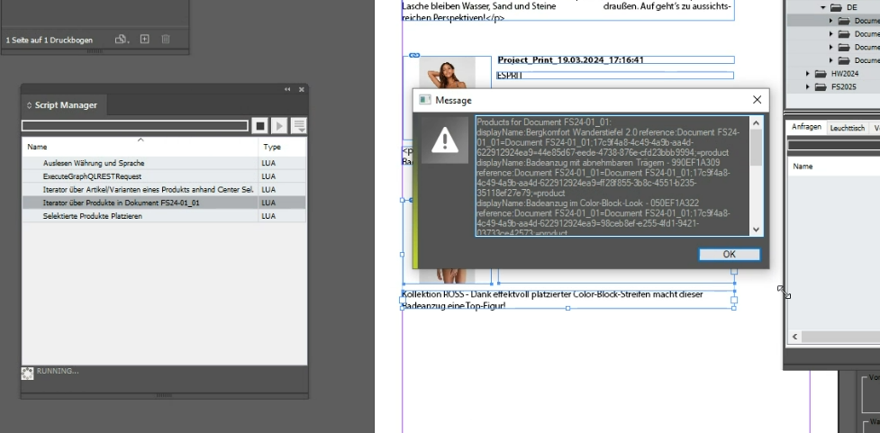Click the Message dialog title bar icon
880x433 pixels.
425,100
